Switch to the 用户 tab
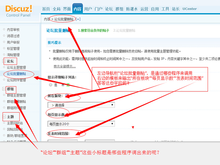This screenshot has width=220, height=165. (88, 9)
